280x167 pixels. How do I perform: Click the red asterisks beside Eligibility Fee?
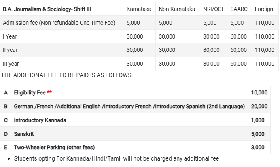pyautogui.click(x=49, y=93)
